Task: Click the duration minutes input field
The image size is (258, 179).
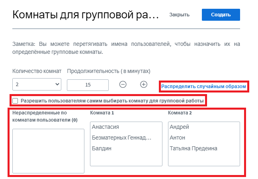Action: coord(88,85)
